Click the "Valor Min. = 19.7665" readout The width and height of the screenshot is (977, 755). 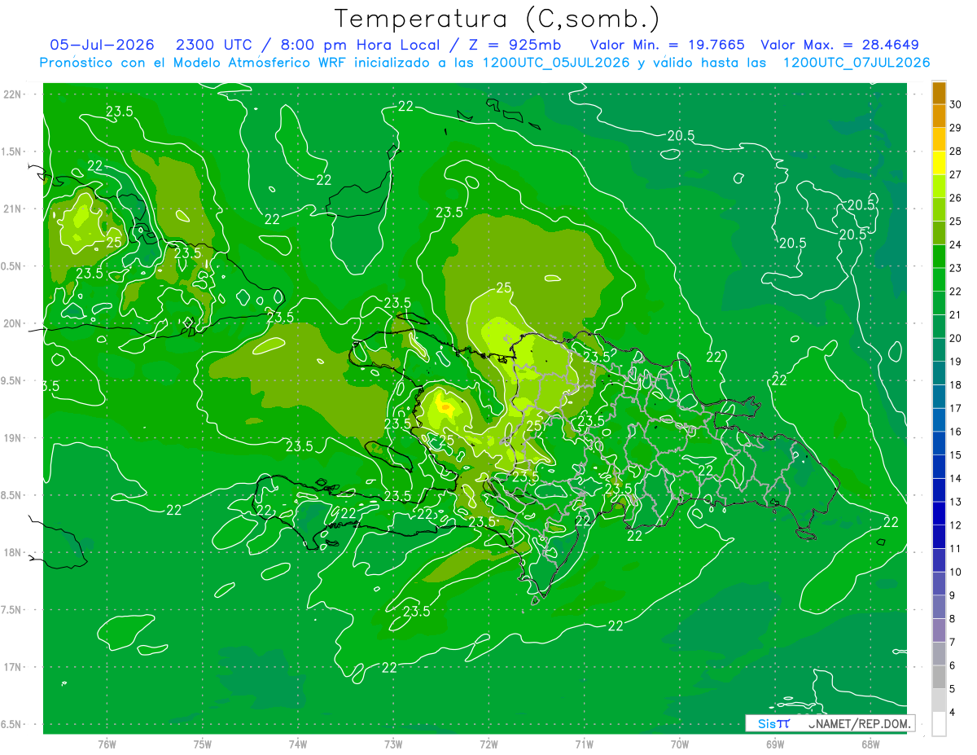click(667, 45)
